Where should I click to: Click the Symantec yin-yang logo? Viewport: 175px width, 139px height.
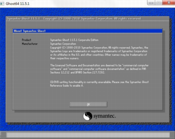[87, 116]
